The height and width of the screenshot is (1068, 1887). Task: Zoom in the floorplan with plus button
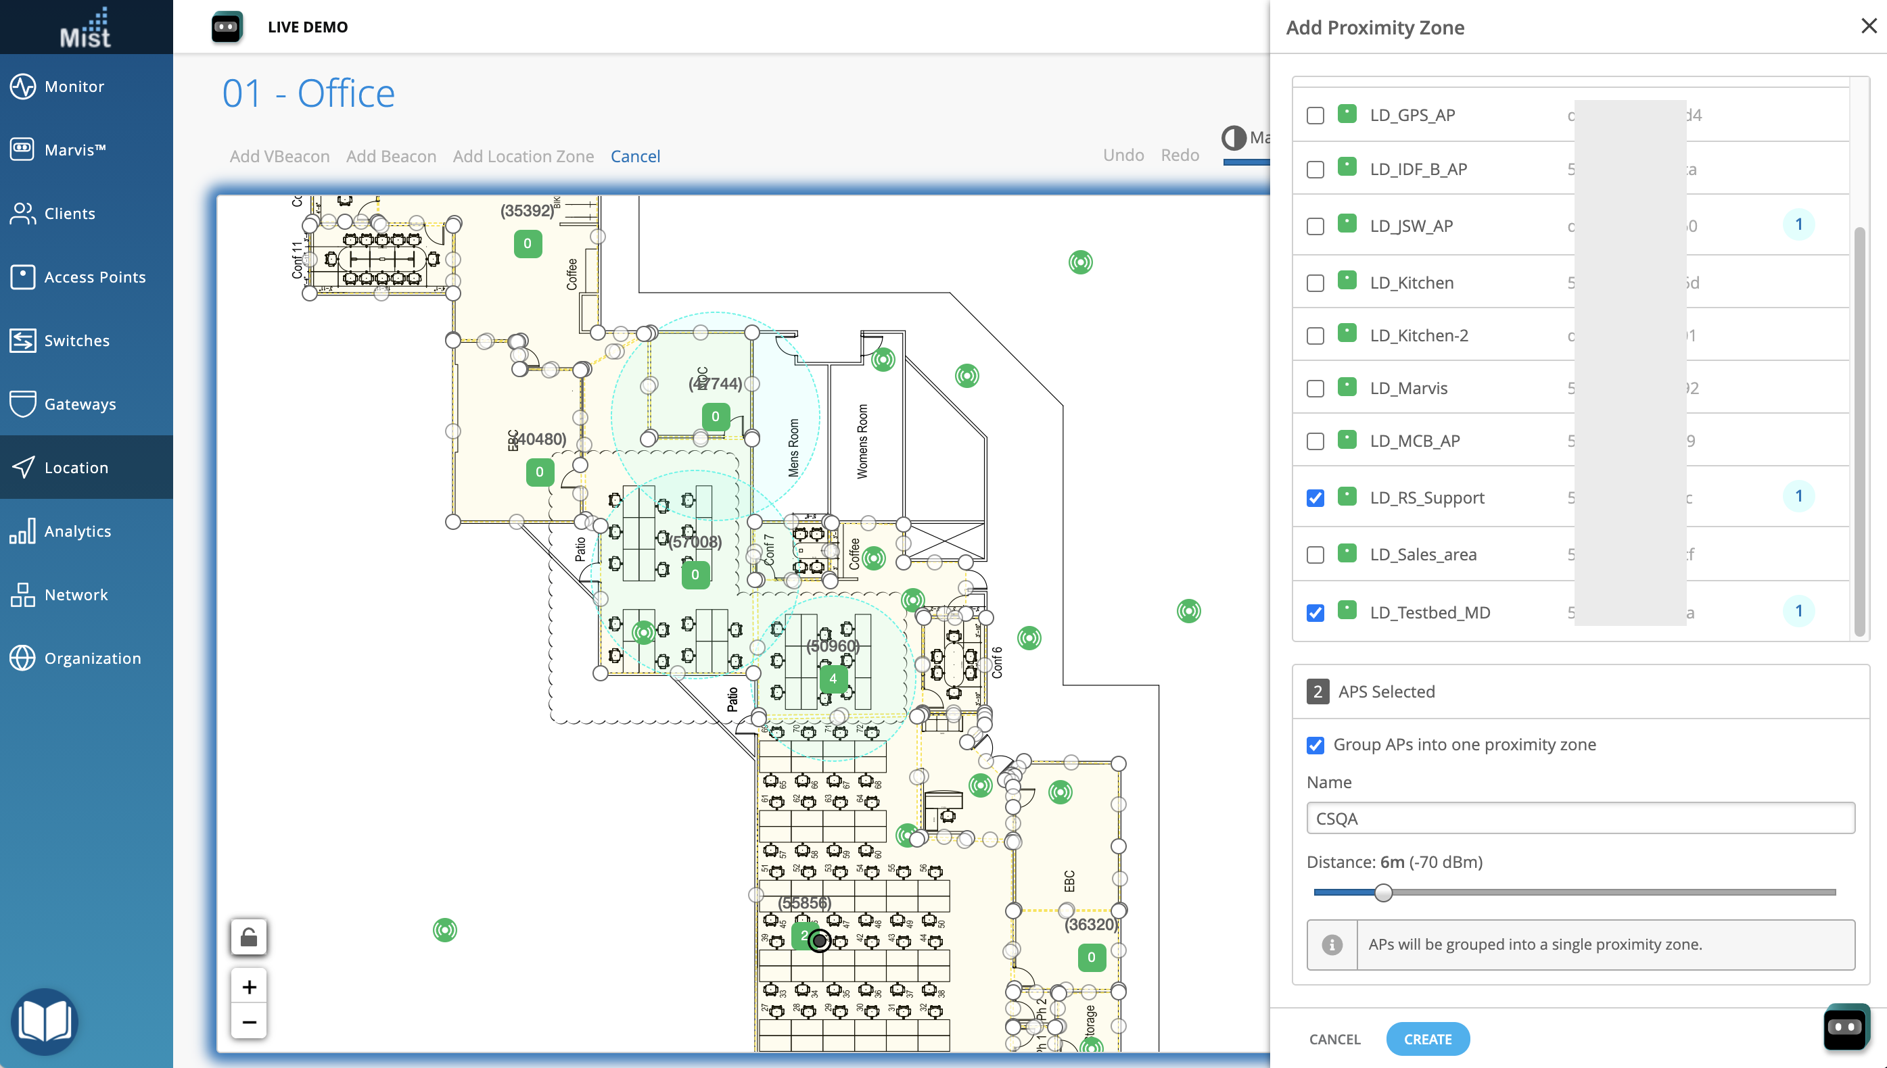(x=249, y=988)
